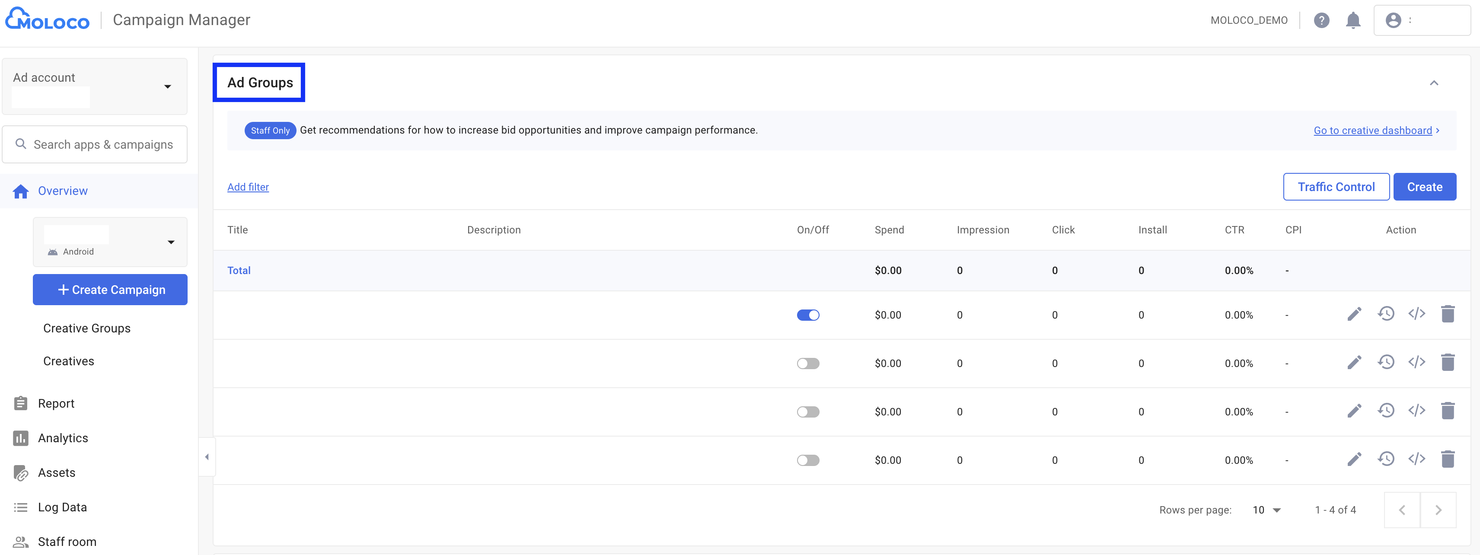Image resolution: width=1480 pixels, height=555 pixels.
Task: Enable the fourth ad group toggle
Action: click(x=807, y=460)
